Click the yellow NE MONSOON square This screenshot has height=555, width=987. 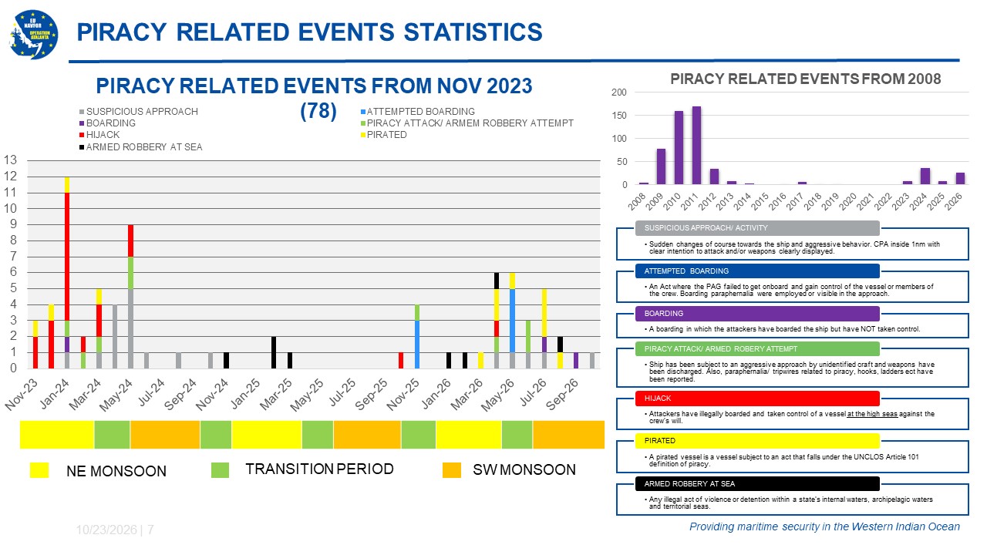[39, 469]
